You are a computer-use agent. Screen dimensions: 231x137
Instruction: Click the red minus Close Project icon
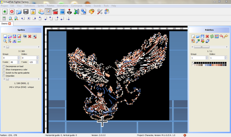(12, 12)
